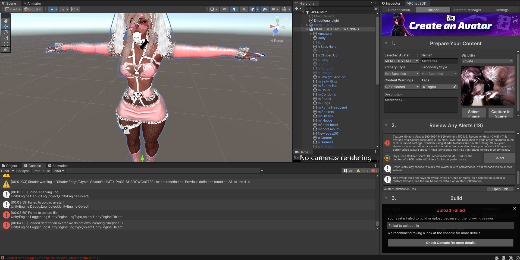
Task: Open Global rotation dropdown
Action: tap(33, 9)
